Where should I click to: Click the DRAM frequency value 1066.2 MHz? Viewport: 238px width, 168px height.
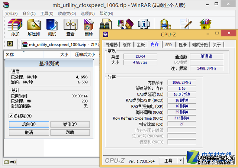[x=182, y=83]
